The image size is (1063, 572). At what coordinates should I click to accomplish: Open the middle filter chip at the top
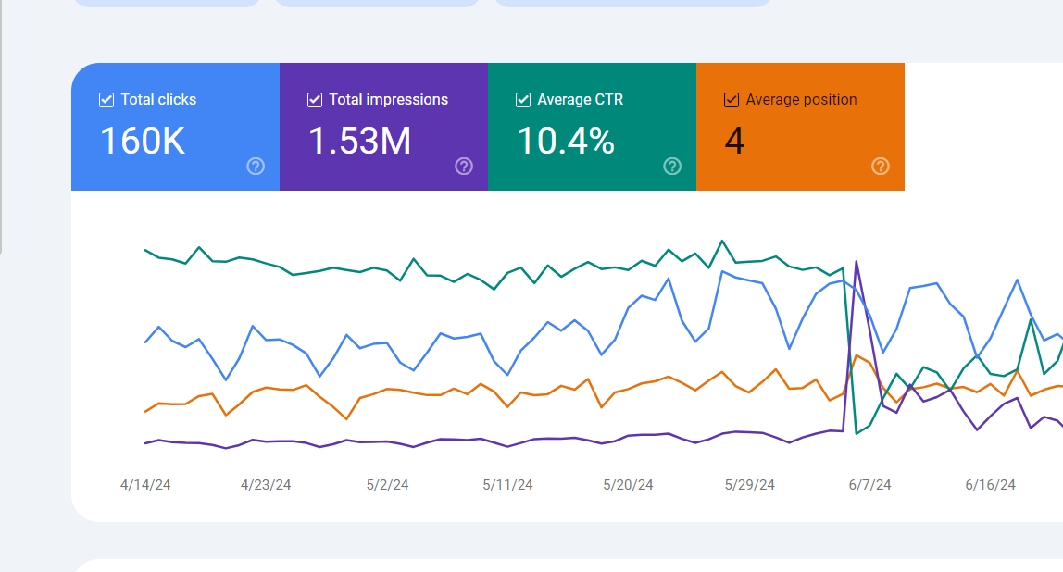[x=377, y=3]
